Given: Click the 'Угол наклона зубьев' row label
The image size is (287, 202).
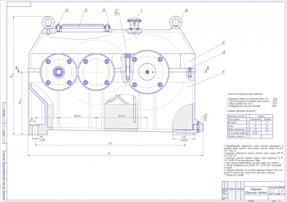Looking at the screenshot, I should coord(237,133).
